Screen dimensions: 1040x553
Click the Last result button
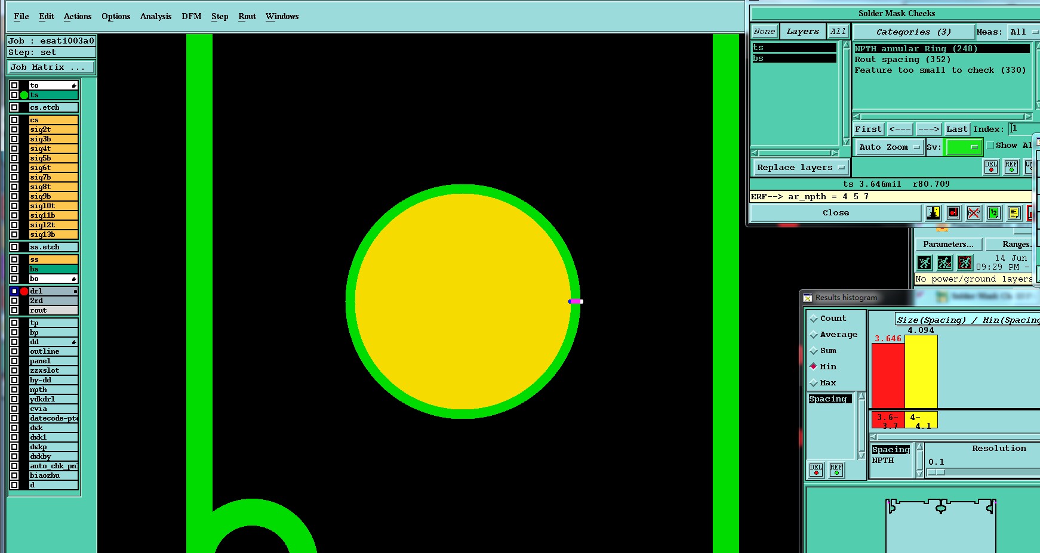pos(957,129)
